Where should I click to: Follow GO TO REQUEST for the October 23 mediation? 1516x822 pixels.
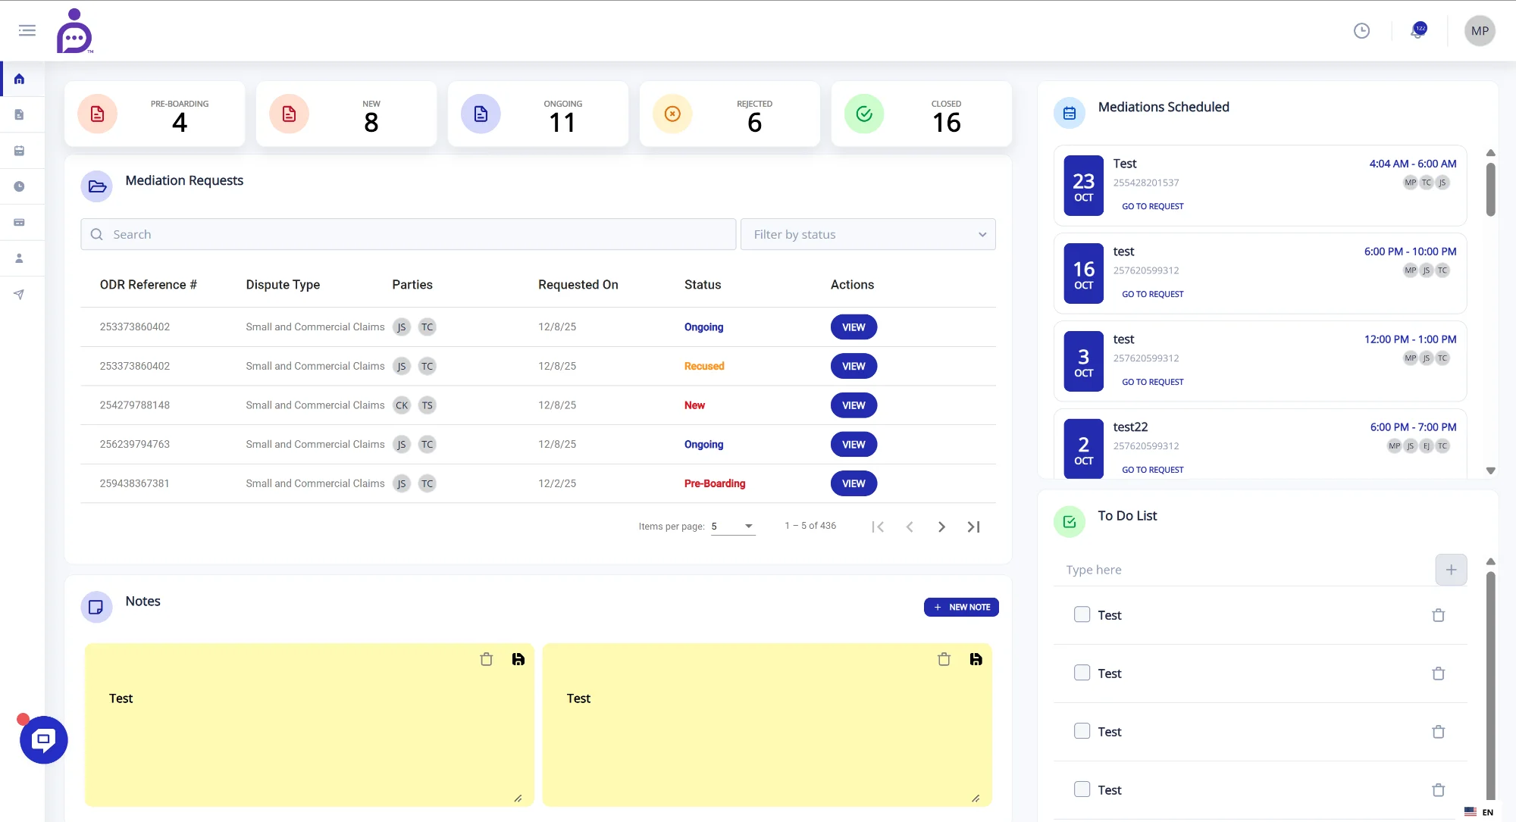pyautogui.click(x=1152, y=205)
